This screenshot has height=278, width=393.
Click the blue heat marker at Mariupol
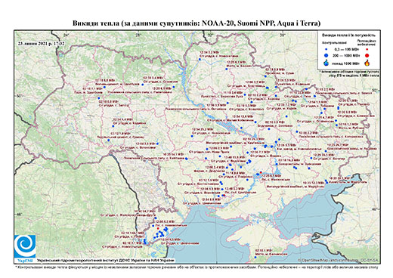coord(326,181)
